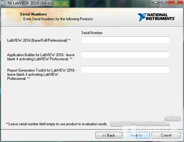
Task: Click the evaluation mode footnote text
Action: 57,124
